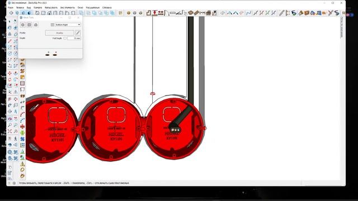
Task: Activate the Pan hand tool
Action: coord(16,119)
